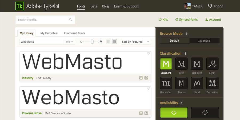This screenshot has height=120, width=240.
Task: Open Learn & Support nav item
Action: (126, 6)
